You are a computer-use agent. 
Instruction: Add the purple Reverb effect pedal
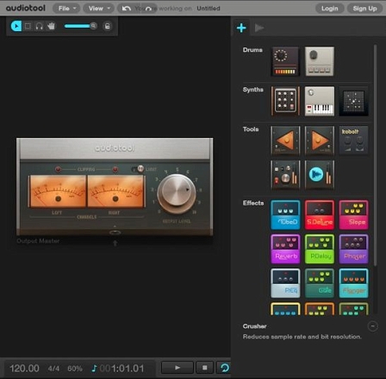[285, 249]
